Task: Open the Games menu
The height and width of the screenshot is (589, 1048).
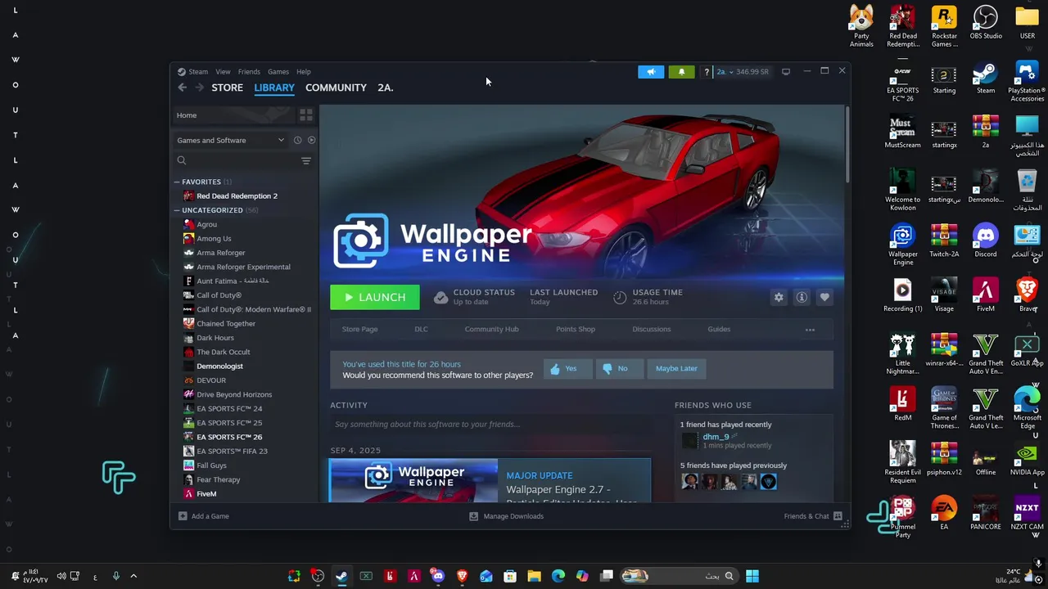Action: click(x=278, y=72)
